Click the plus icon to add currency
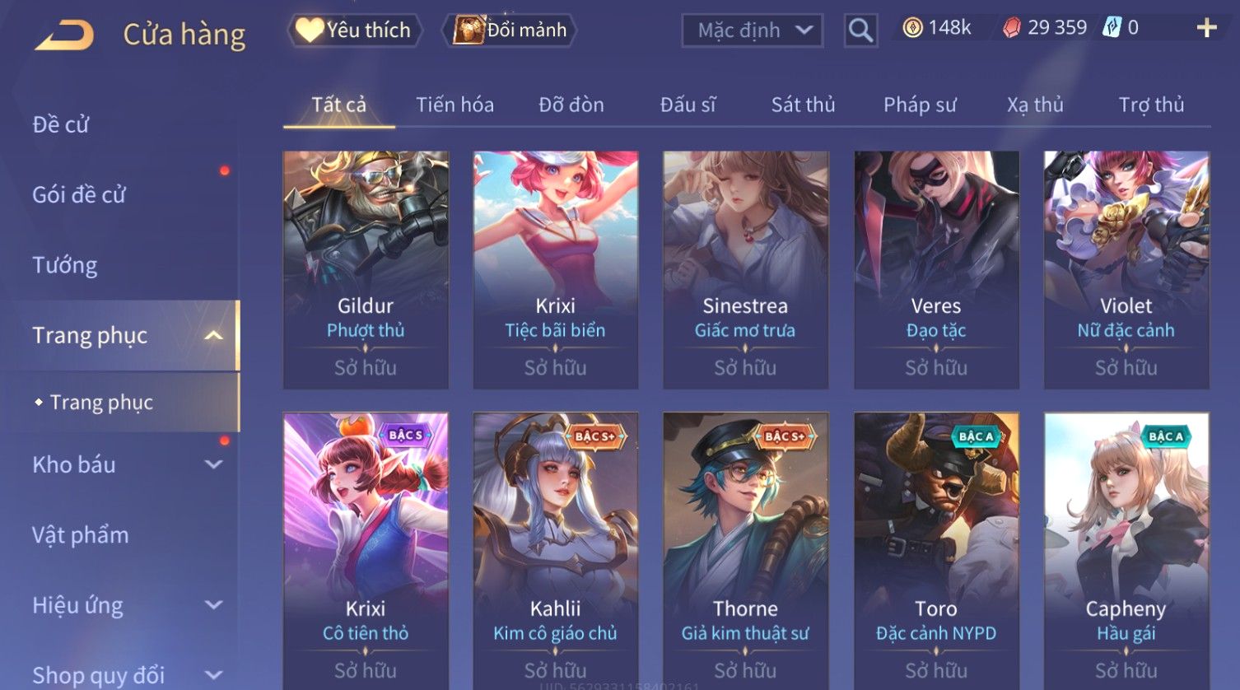 click(1207, 28)
